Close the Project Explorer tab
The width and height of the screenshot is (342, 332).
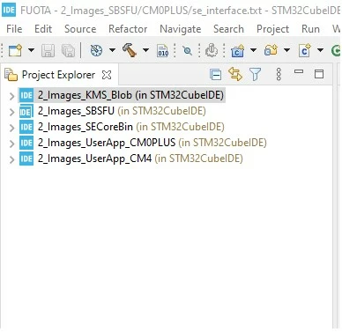tap(107, 75)
